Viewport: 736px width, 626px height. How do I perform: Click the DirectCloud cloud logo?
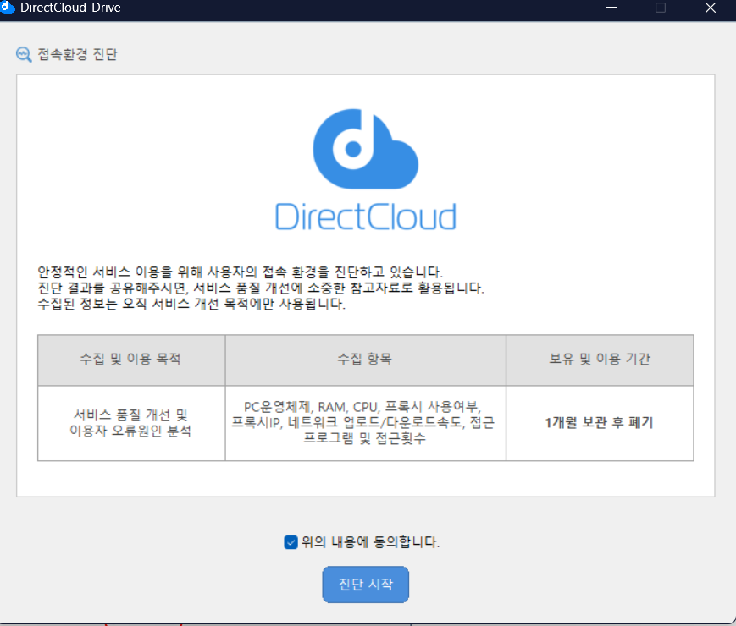pyautogui.click(x=365, y=149)
